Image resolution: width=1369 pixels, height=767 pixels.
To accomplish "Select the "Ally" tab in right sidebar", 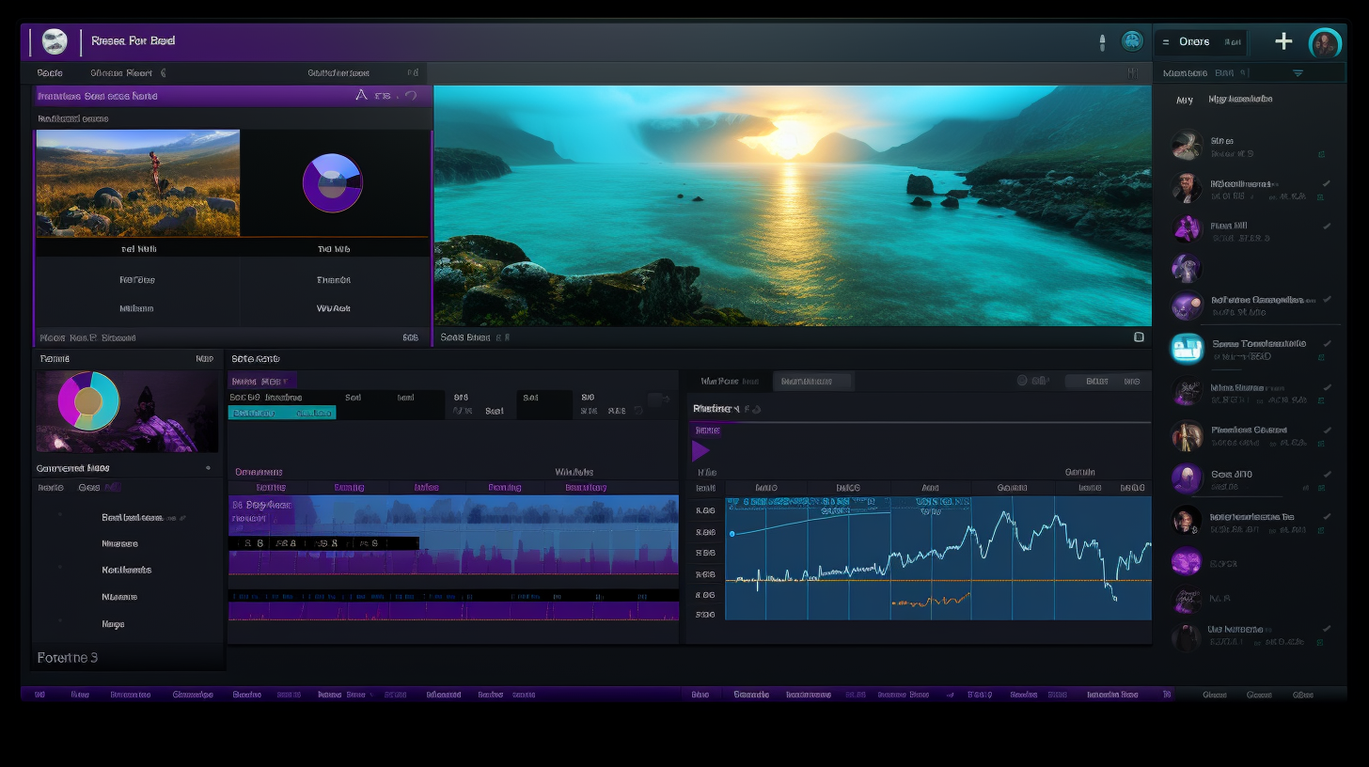I will (1185, 100).
